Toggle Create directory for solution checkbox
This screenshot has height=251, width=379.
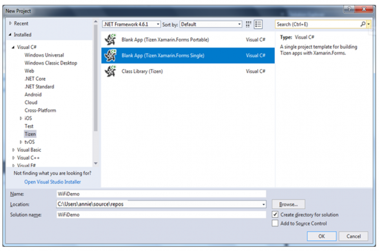pos(275,215)
